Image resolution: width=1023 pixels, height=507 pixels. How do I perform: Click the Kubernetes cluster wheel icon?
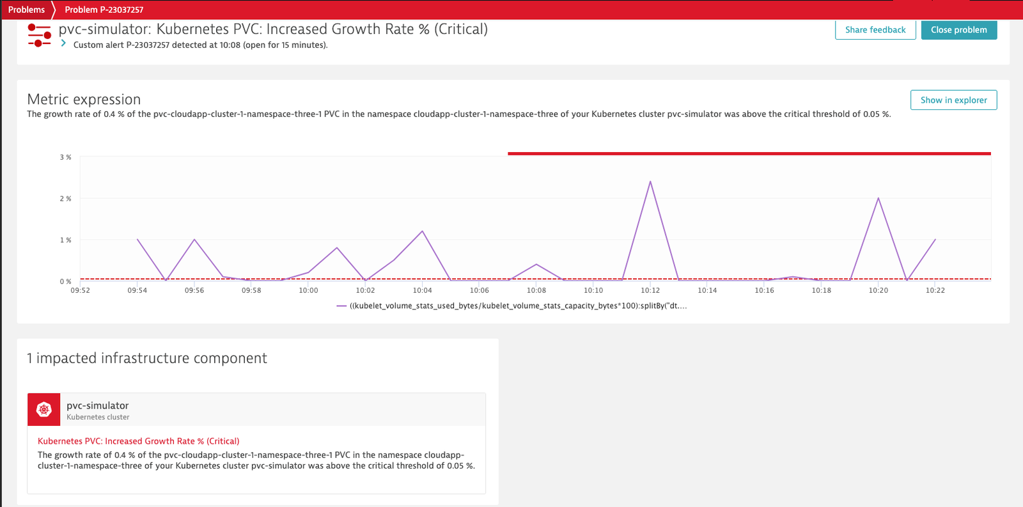(44, 409)
